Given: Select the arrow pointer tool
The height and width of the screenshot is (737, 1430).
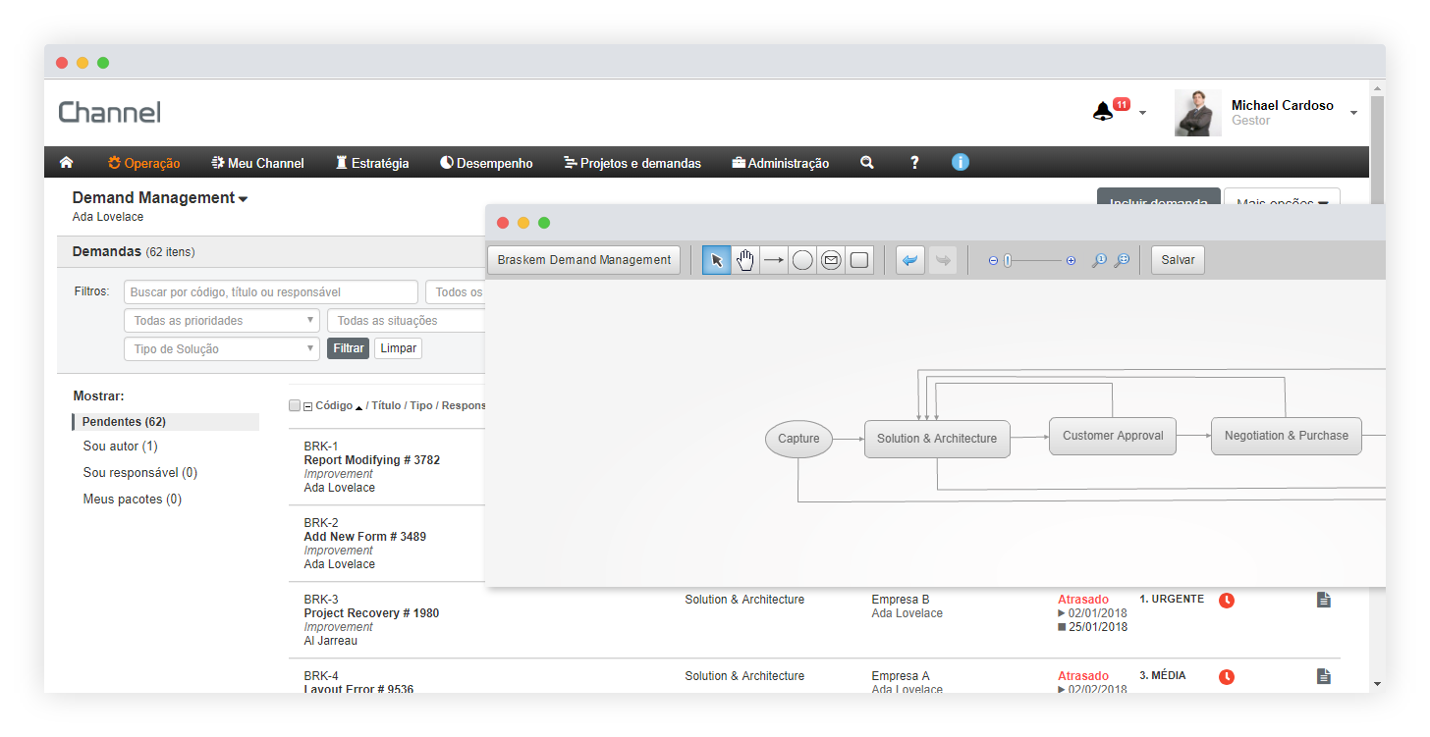Looking at the screenshot, I should (x=717, y=260).
